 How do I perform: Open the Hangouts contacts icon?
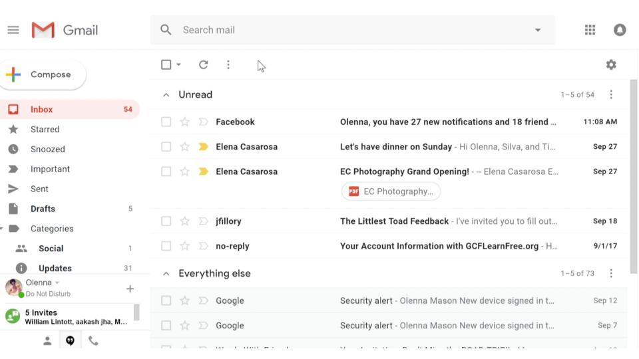click(47, 340)
